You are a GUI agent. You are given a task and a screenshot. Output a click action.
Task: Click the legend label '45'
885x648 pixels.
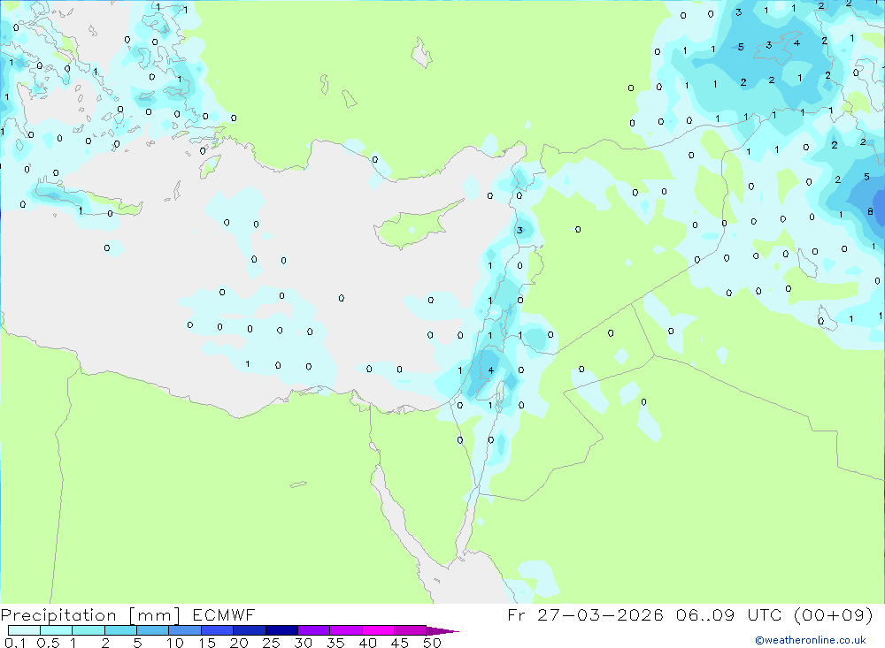point(400,643)
